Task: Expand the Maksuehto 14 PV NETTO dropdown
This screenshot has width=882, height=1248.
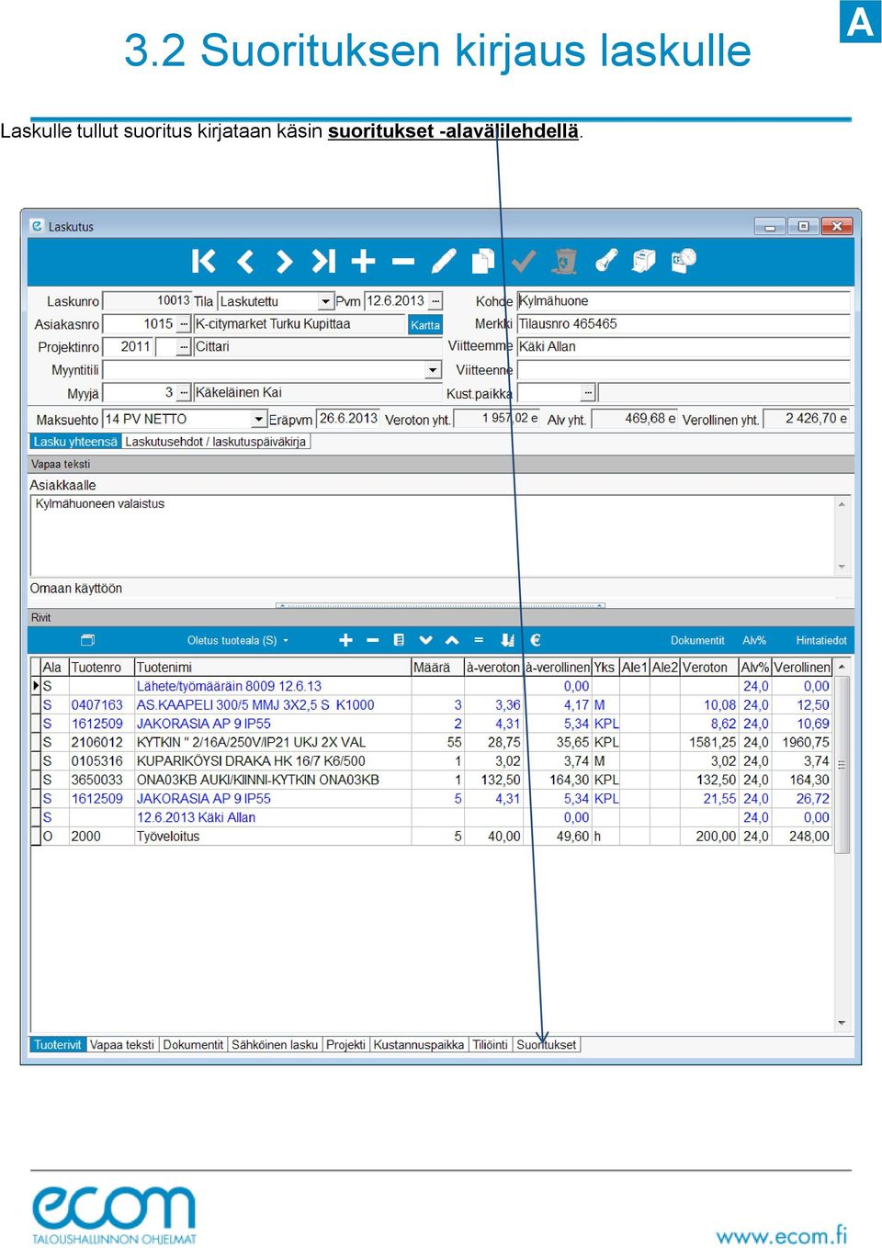Action: tap(258, 420)
